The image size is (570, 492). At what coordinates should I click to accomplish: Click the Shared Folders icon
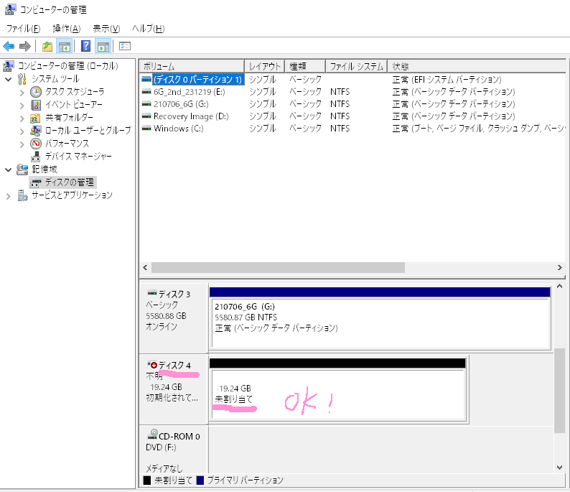pos(35,119)
